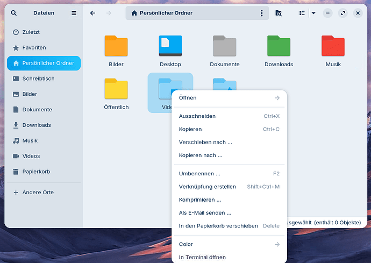This screenshot has height=263, width=371.
Task: Open the hamburger menu next to Dateien
Action: tap(74, 13)
